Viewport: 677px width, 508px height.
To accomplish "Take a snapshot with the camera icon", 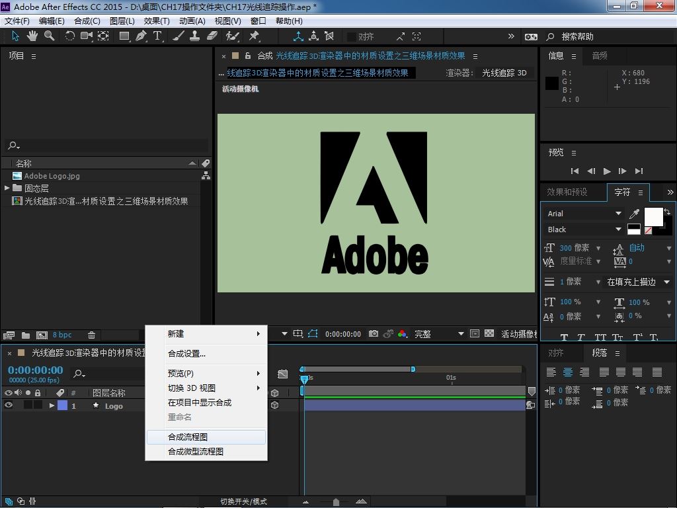I will [374, 333].
